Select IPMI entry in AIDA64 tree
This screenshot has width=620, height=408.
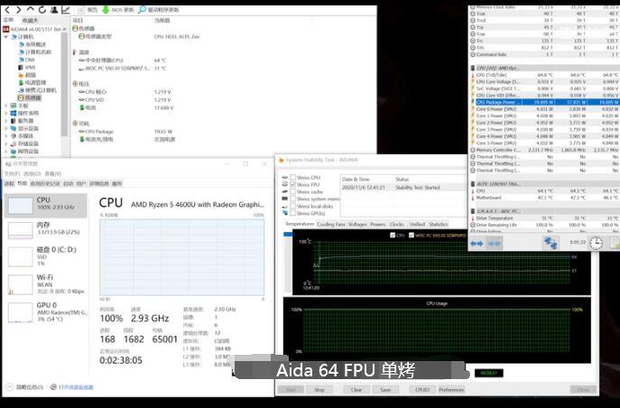pos(26,67)
